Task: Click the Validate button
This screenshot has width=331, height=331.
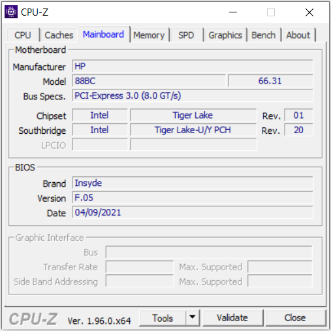Action: coord(232,318)
